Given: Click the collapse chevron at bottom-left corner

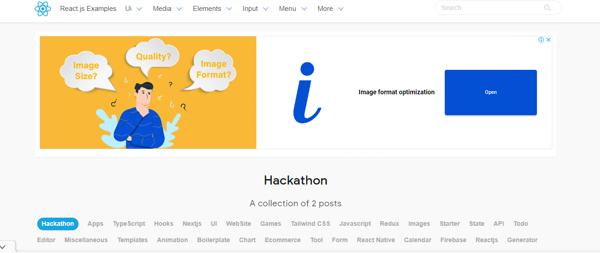Looking at the screenshot, I should coord(3,247).
